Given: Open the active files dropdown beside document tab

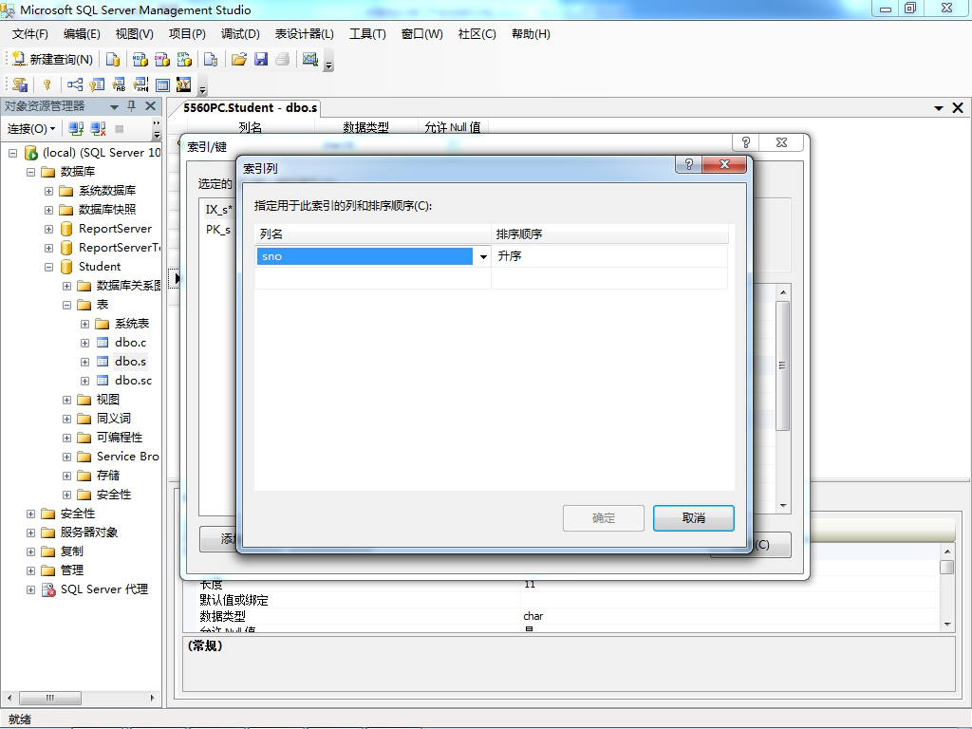Looking at the screenshot, I should click(939, 108).
